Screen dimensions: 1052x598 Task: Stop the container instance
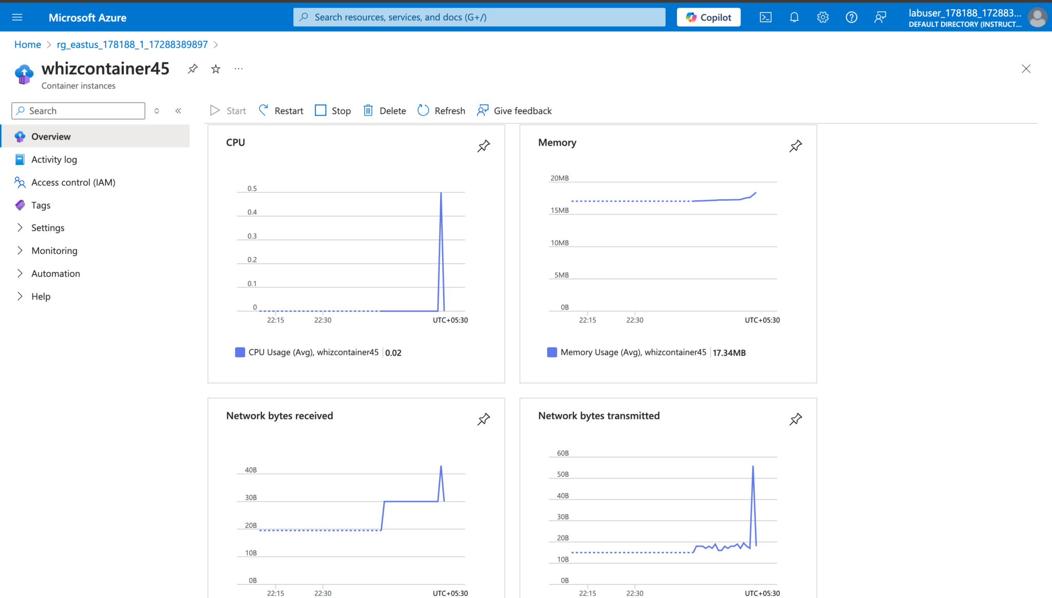pyautogui.click(x=332, y=110)
